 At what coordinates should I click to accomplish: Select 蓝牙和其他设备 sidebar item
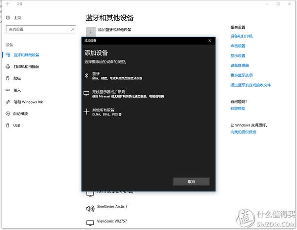[26, 55]
